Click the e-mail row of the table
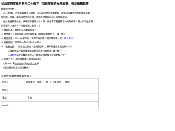The height and width of the screenshot is (131, 175). click(x=50, y=105)
